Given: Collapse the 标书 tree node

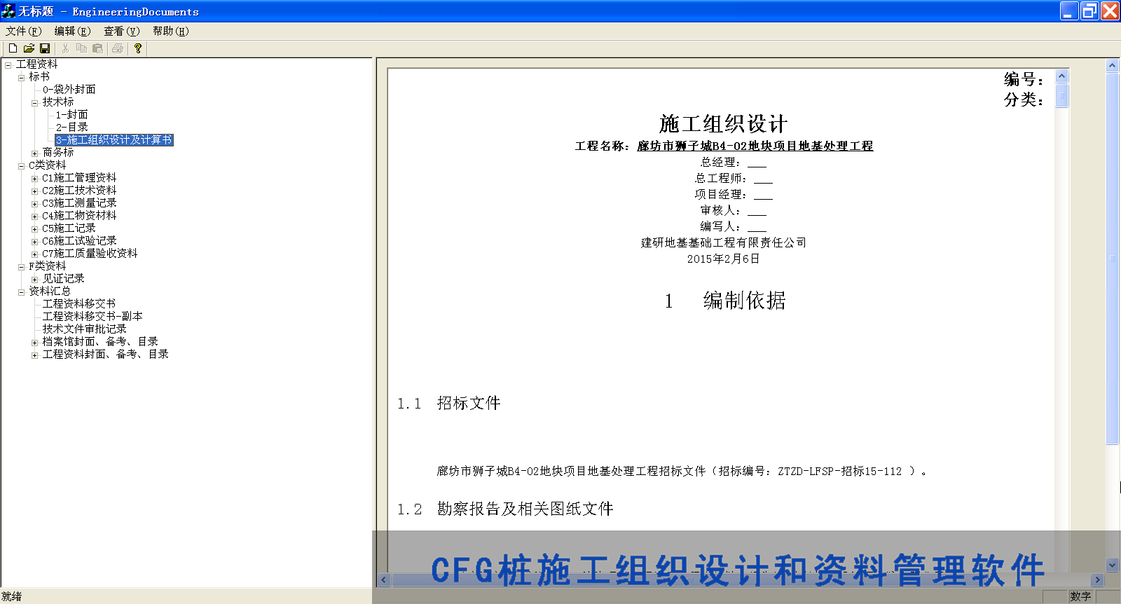Looking at the screenshot, I should click(21, 77).
